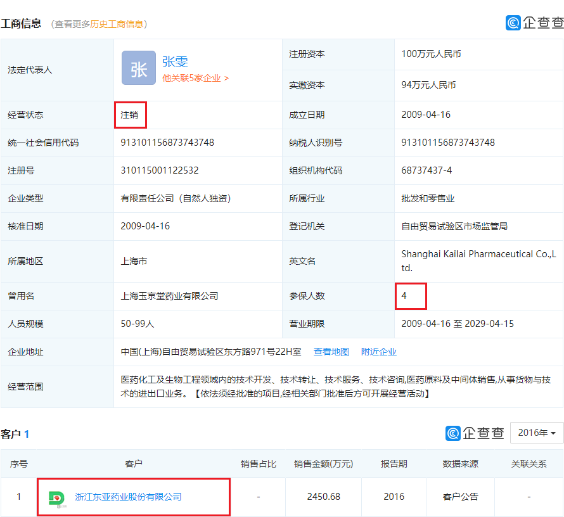The image size is (564, 517).
Task: Click 销售金额(万元) column header
Action: click(x=323, y=464)
